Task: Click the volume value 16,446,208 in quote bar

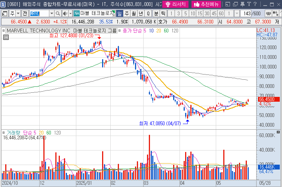Action: click(x=83, y=22)
